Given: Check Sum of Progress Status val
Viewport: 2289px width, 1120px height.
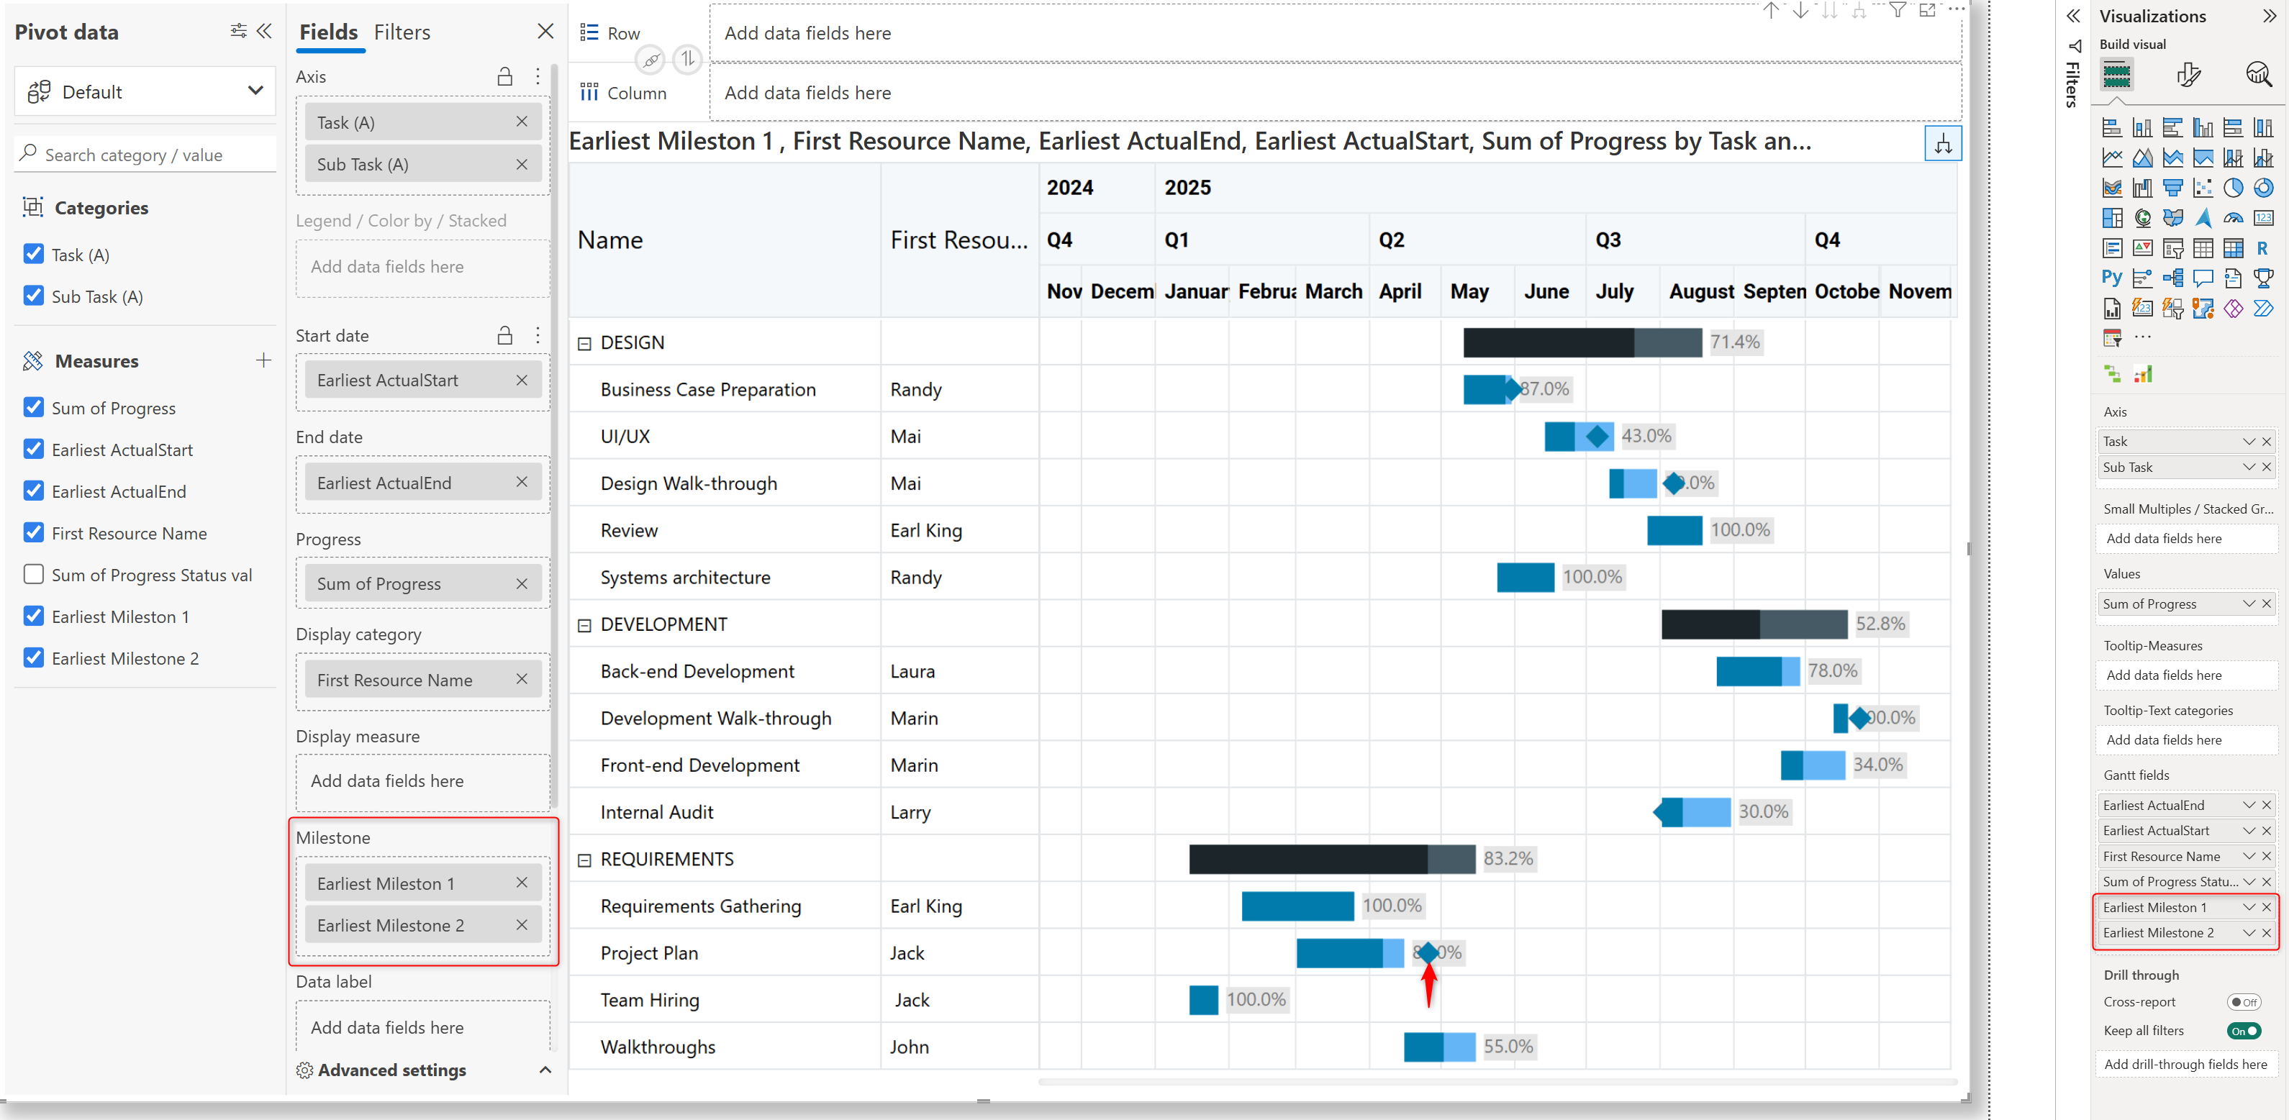Looking at the screenshot, I should click(34, 575).
